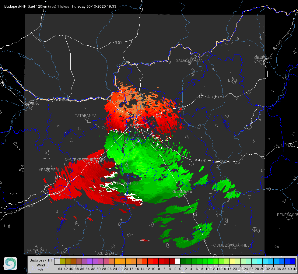
Task: Click the SZÉKESFEHÉRVÁR city label
Action: point(87,160)
